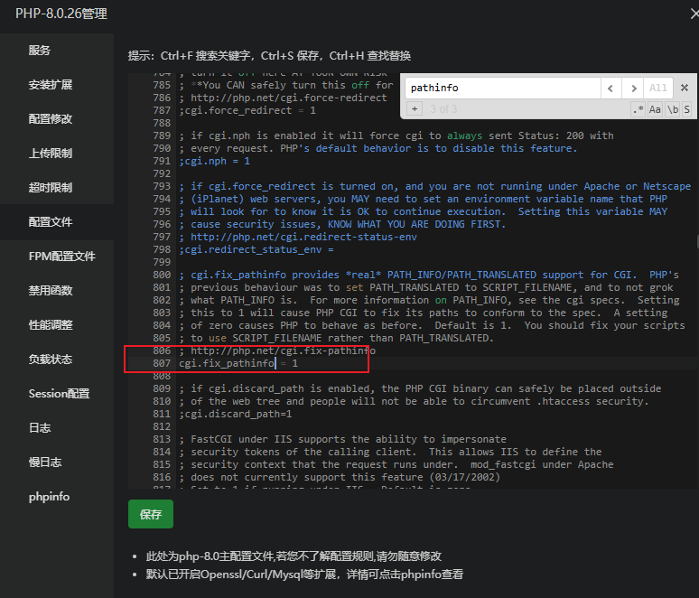The width and height of the screenshot is (699, 598).
Task: Open the 服务 menu item
Action: [x=39, y=51]
